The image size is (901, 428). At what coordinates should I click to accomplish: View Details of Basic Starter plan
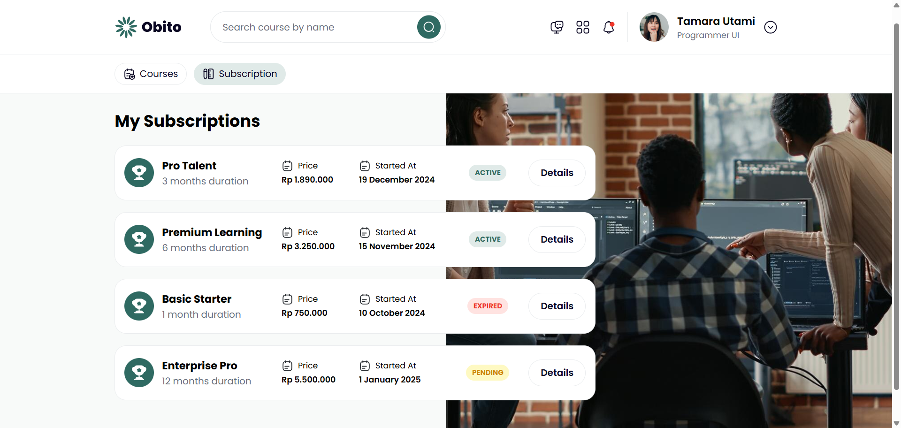point(557,306)
